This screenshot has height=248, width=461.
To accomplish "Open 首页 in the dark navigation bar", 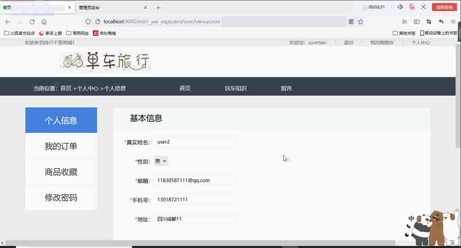I will [185, 88].
